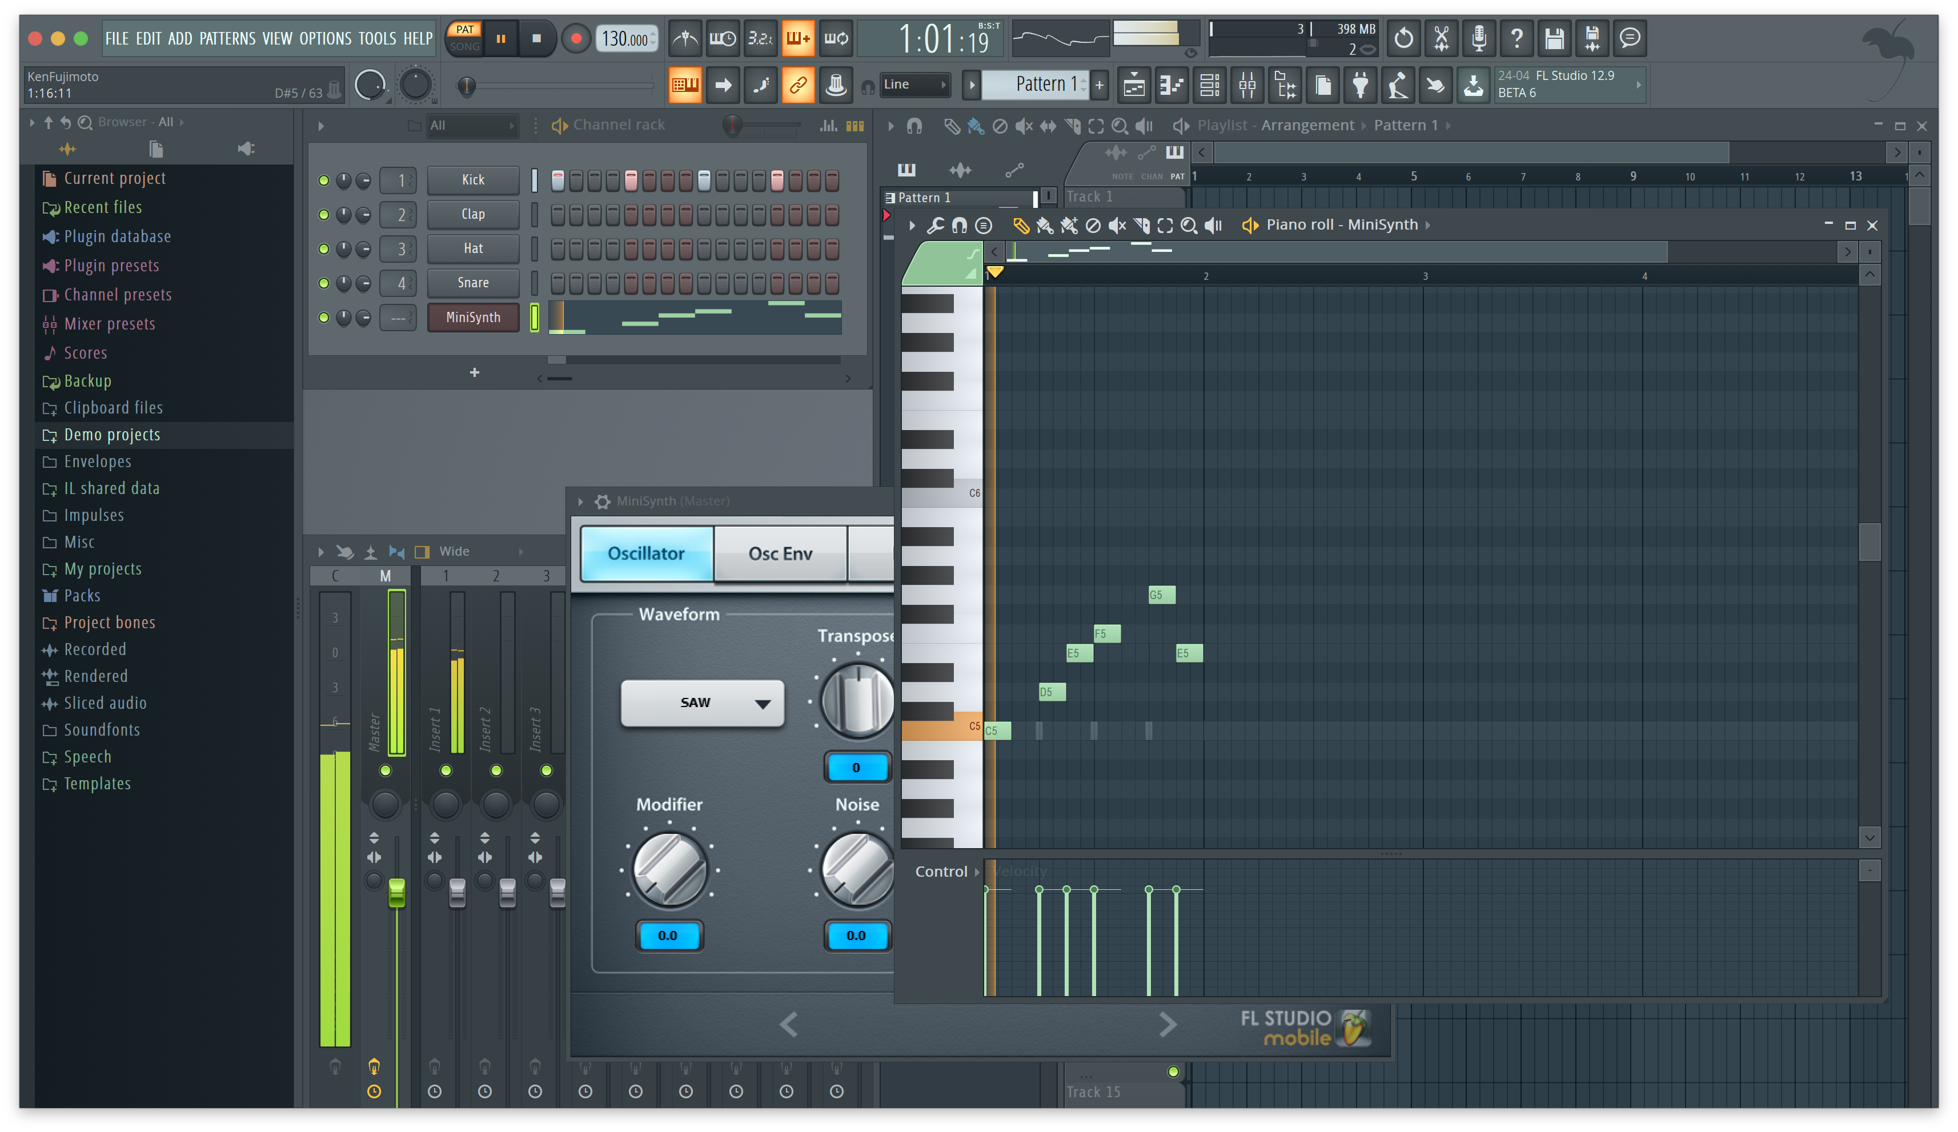Click the Snare channel button
This screenshot has height=1132, width=1958.
click(x=473, y=283)
